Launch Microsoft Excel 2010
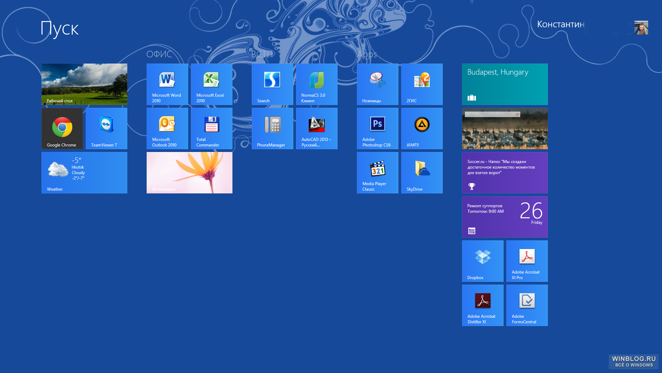The height and width of the screenshot is (373, 662). coord(212,84)
